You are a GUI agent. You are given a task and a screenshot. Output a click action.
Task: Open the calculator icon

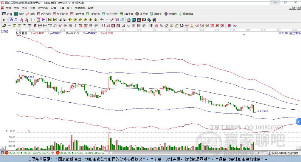(x=134, y=20)
